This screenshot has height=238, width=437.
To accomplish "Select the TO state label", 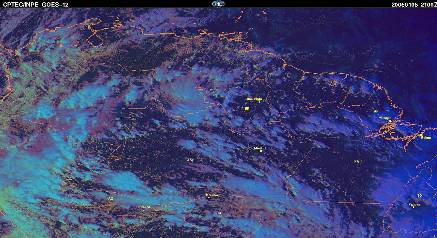I will pos(419,196).
